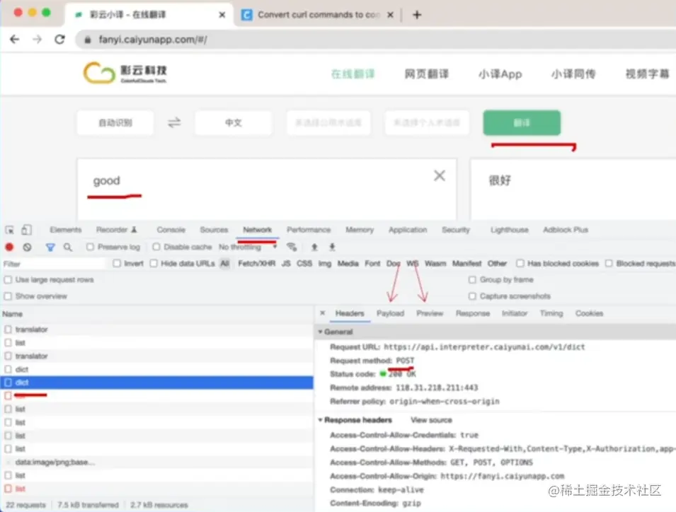
Task: Select the JS filter type
Action: [286, 263]
